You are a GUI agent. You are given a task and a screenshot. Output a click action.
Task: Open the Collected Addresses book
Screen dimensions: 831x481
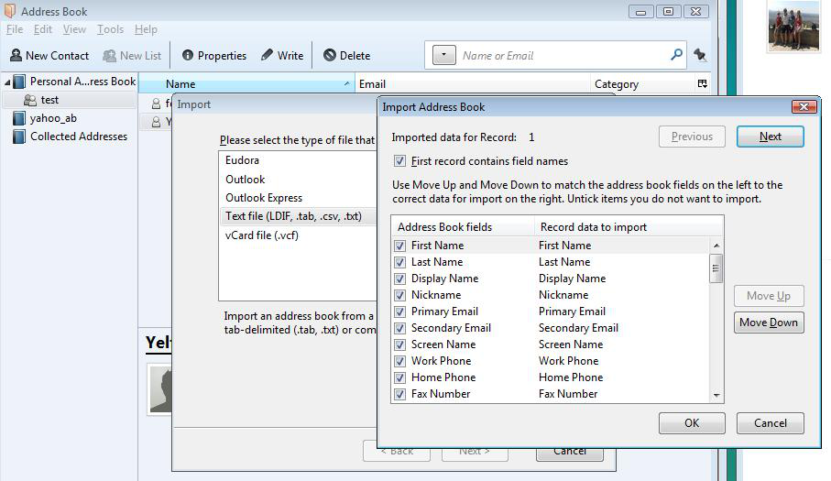[x=78, y=137]
